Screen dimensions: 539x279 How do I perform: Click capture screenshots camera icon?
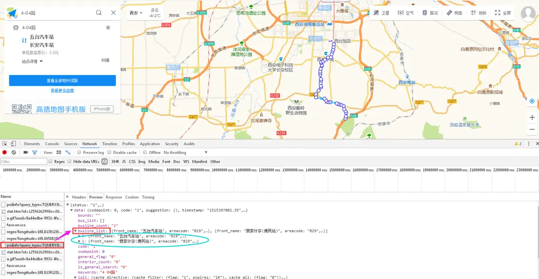click(26, 152)
